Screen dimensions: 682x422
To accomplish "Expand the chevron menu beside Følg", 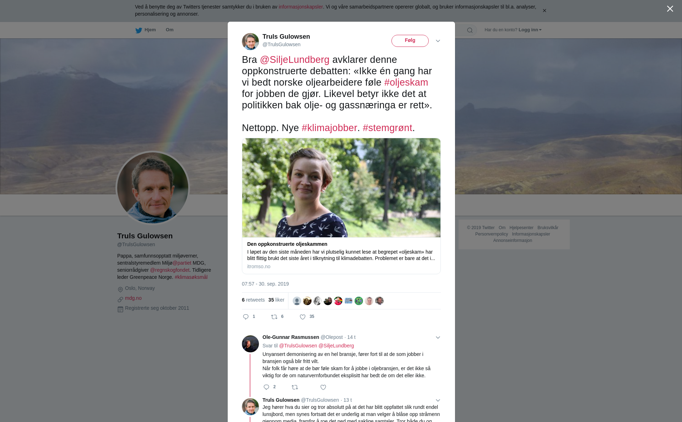I will point(438,41).
